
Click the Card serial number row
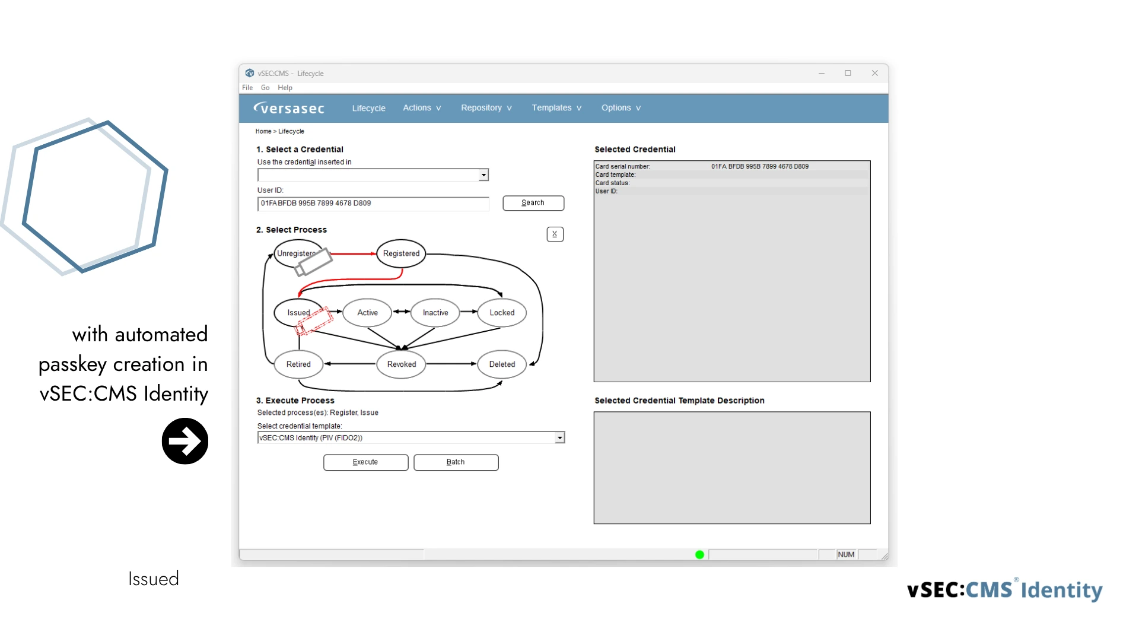pos(732,167)
